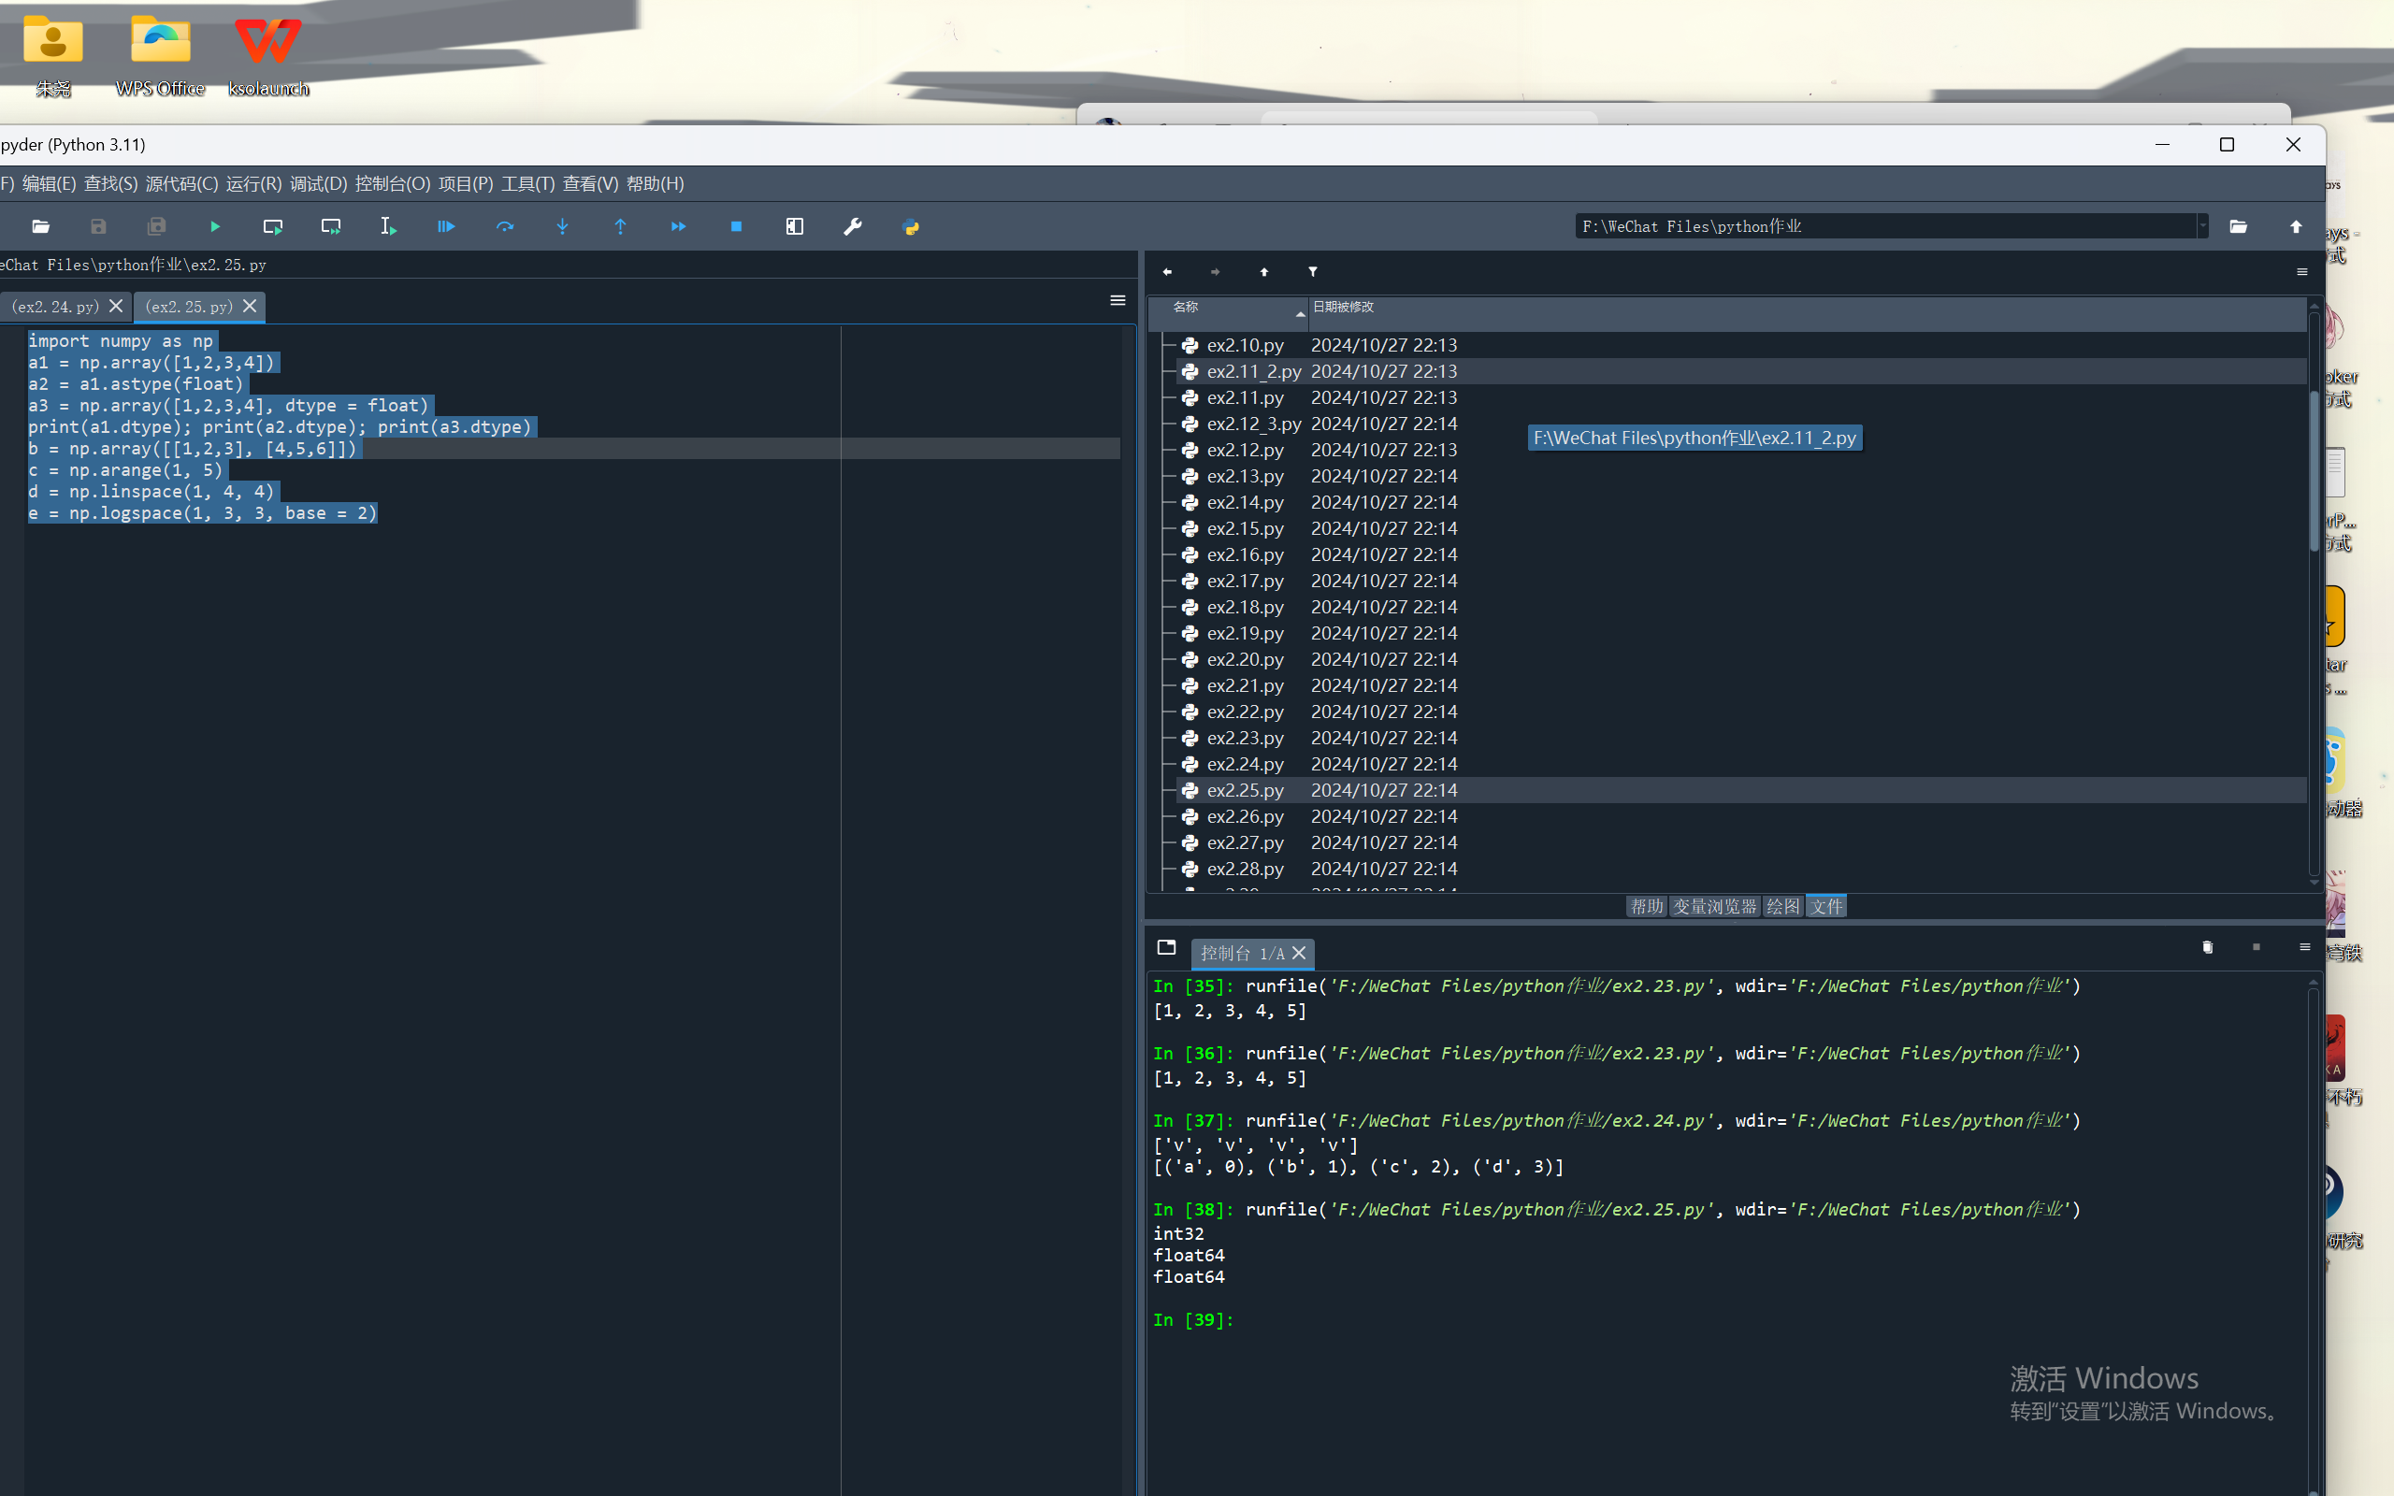Open the 运行(R) menu
The height and width of the screenshot is (1496, 2394).
[x=253, y=184]
